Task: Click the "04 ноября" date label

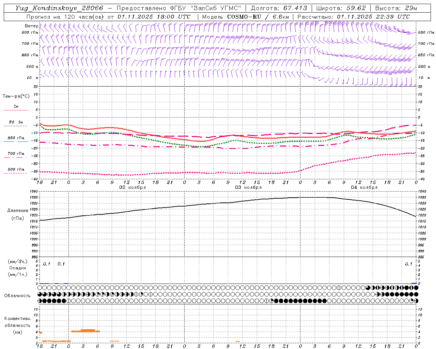Action: tap(364, 187)
